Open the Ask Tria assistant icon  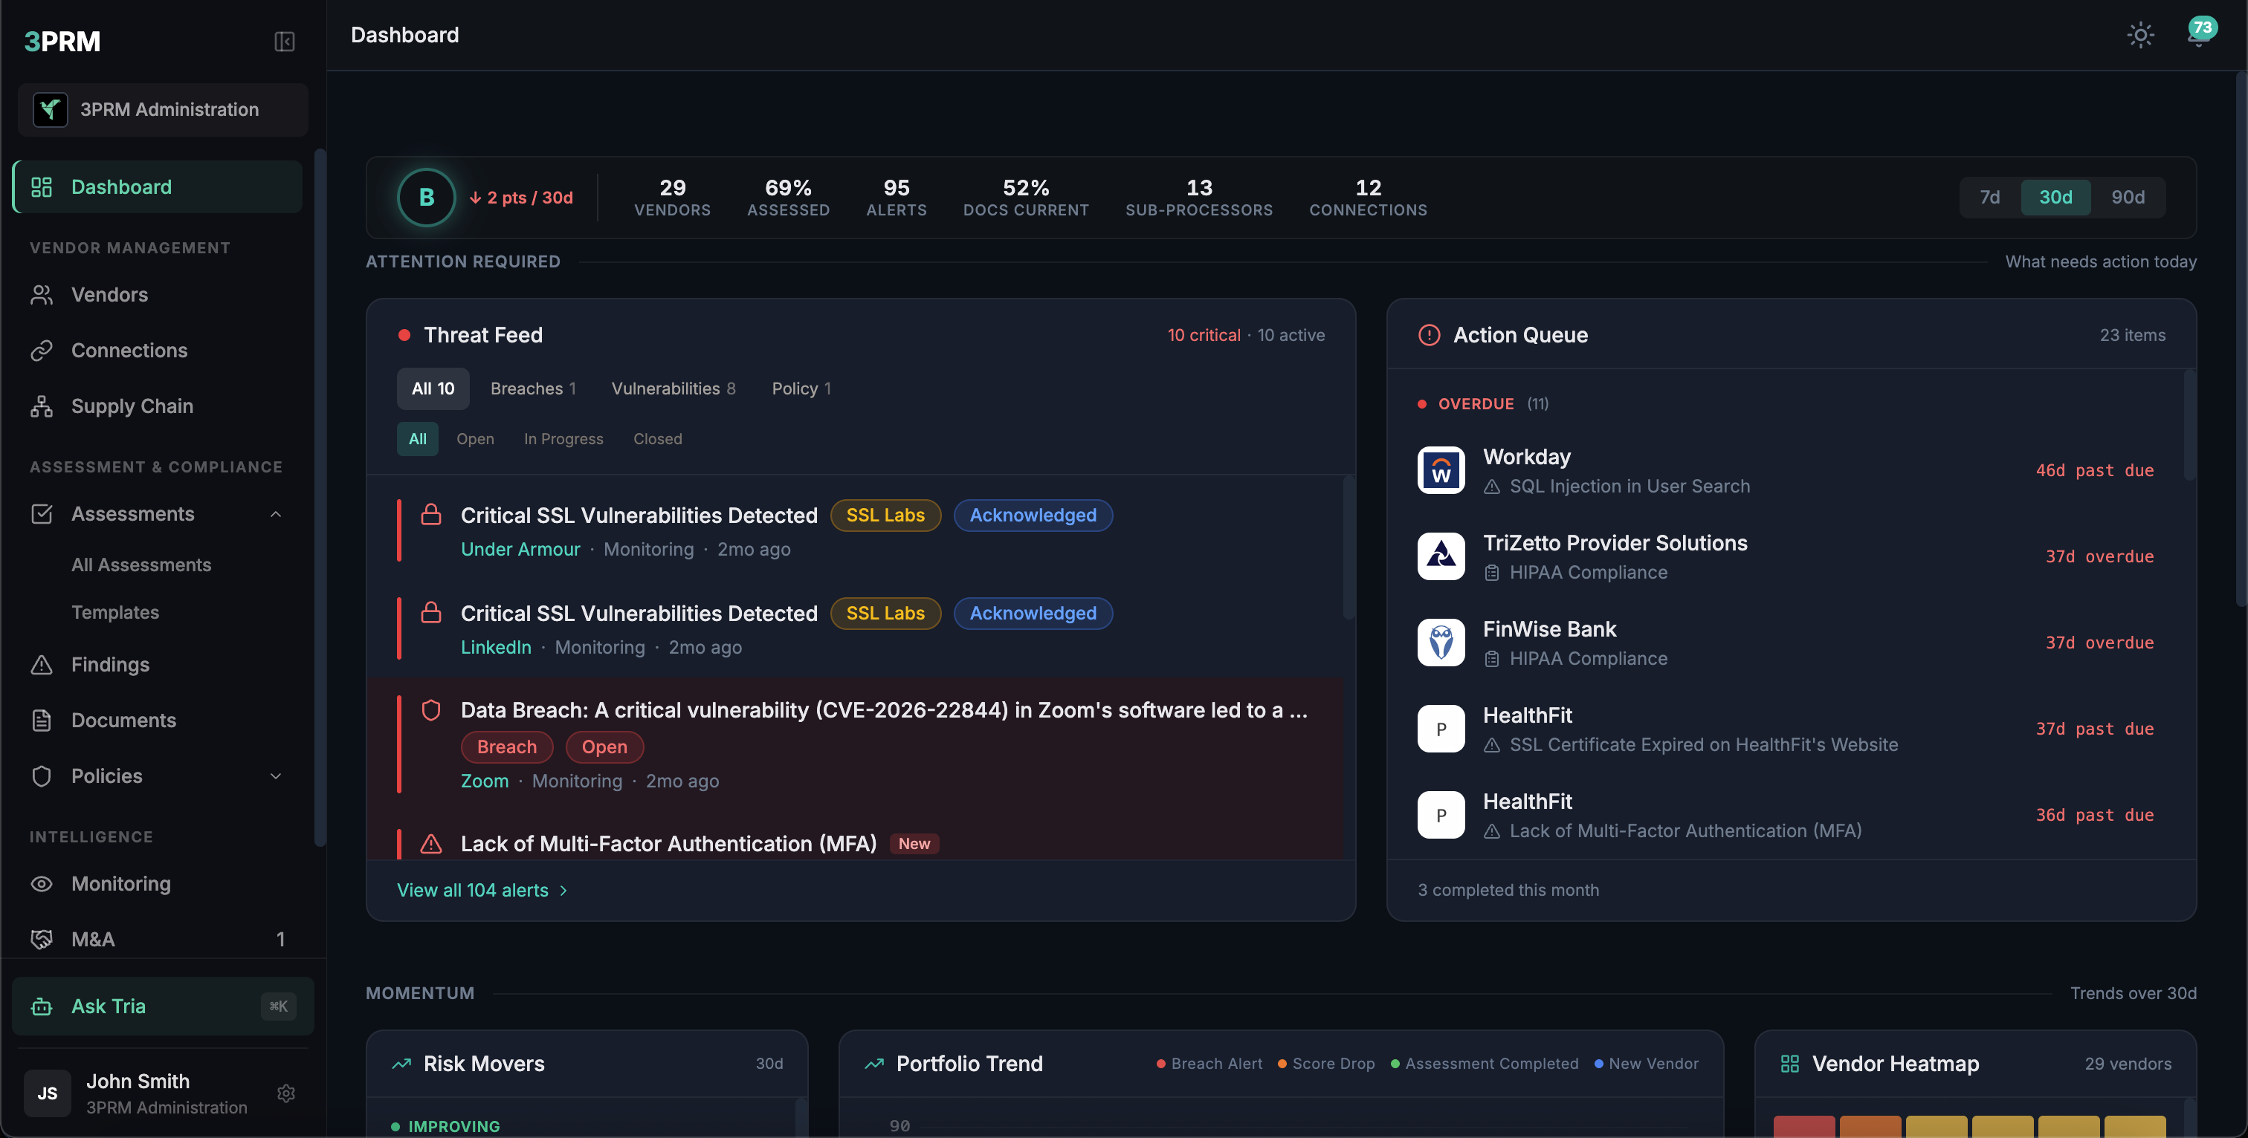click(x=41, y=1006)
